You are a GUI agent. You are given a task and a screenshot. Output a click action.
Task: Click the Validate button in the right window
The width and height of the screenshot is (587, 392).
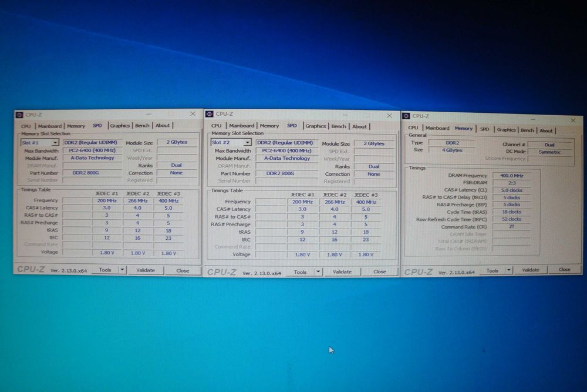click(531, 270)
